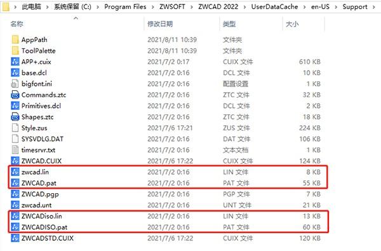Select the Shapes.ztc file icon
The height and width of the screenshot is (251, 381).
[15, 117]
